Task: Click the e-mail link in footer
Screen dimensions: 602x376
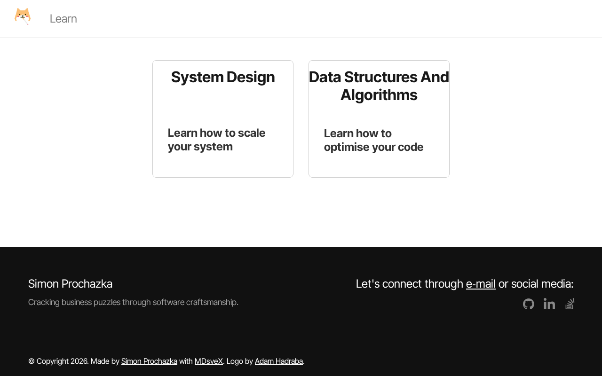Action: 481,284
